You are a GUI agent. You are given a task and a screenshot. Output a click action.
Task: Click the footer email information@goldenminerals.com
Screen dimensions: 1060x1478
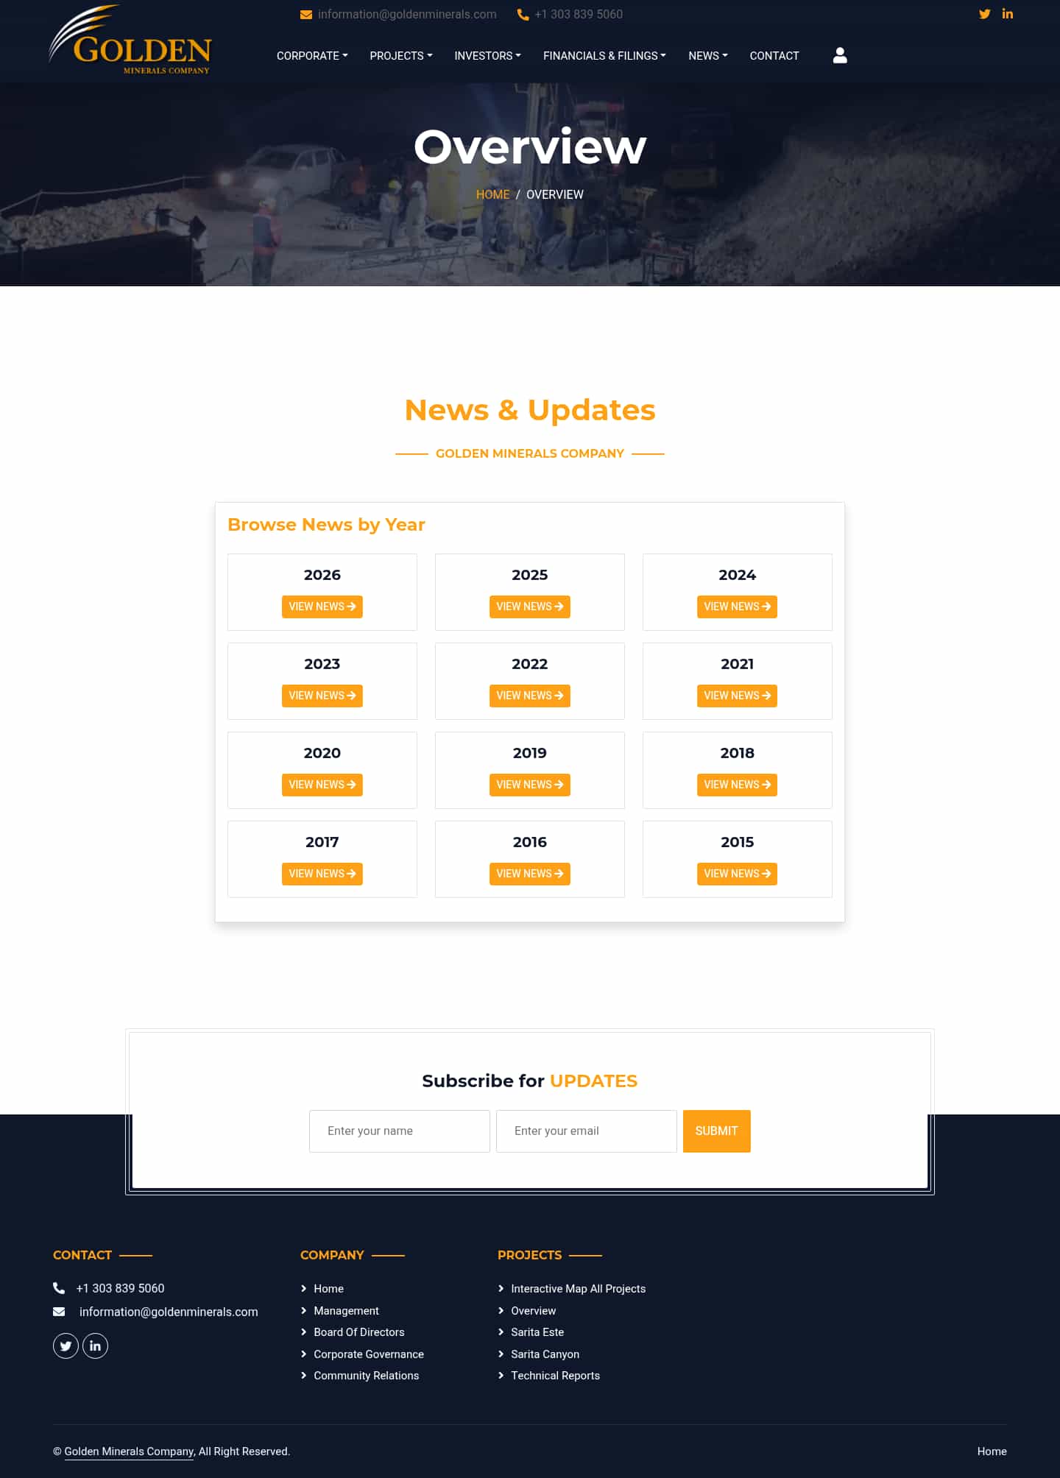169,1312
